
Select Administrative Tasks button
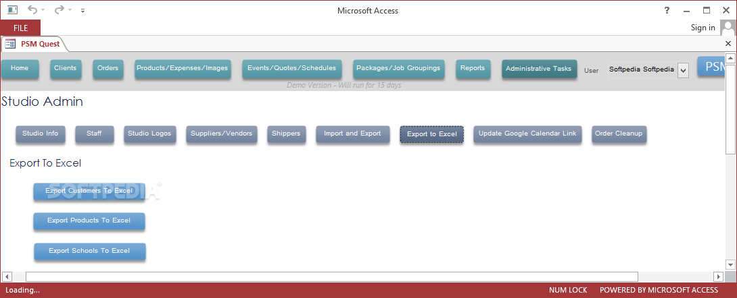[x=539, y=69]
